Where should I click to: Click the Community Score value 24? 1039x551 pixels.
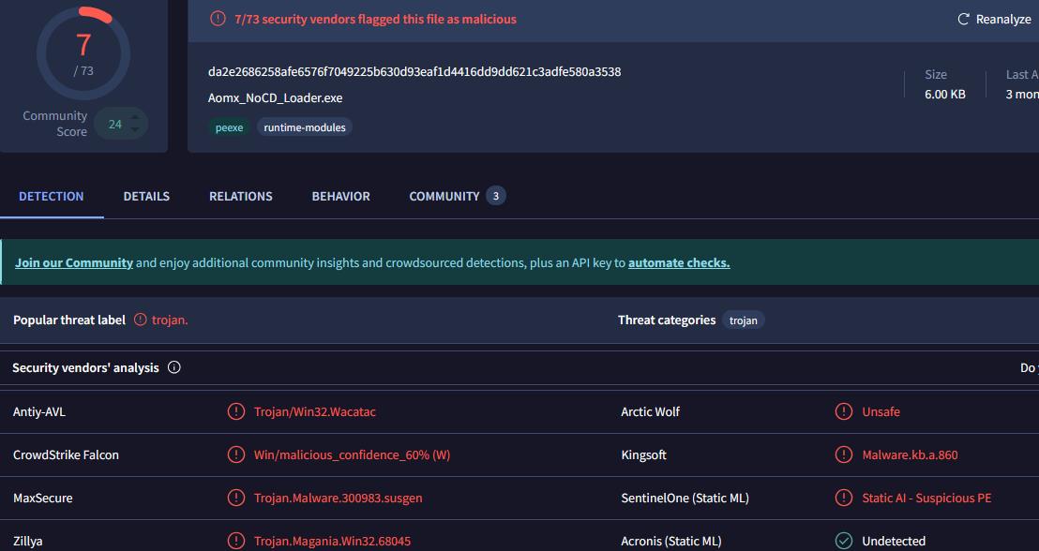pyautogui.click(x=115, y=124)
